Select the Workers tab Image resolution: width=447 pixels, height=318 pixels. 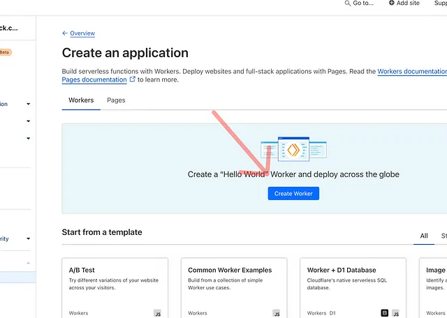tap(81, 100)
